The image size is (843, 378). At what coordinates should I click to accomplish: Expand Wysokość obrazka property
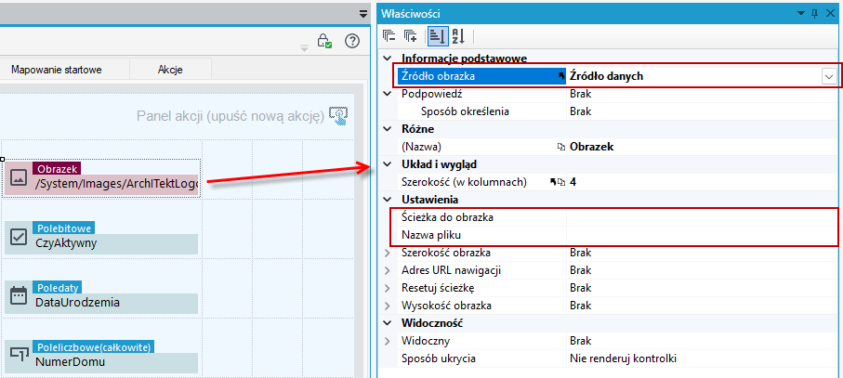coord(387,306)
